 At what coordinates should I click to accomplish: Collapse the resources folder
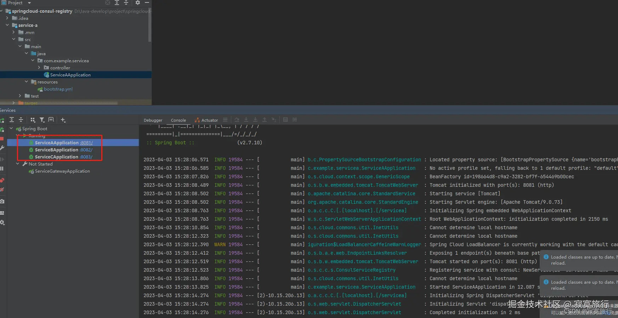27,82
